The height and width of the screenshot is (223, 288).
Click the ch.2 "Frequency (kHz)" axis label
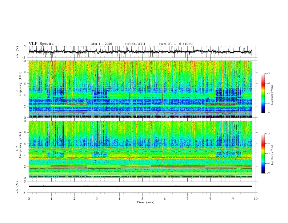tap(20, 145)
